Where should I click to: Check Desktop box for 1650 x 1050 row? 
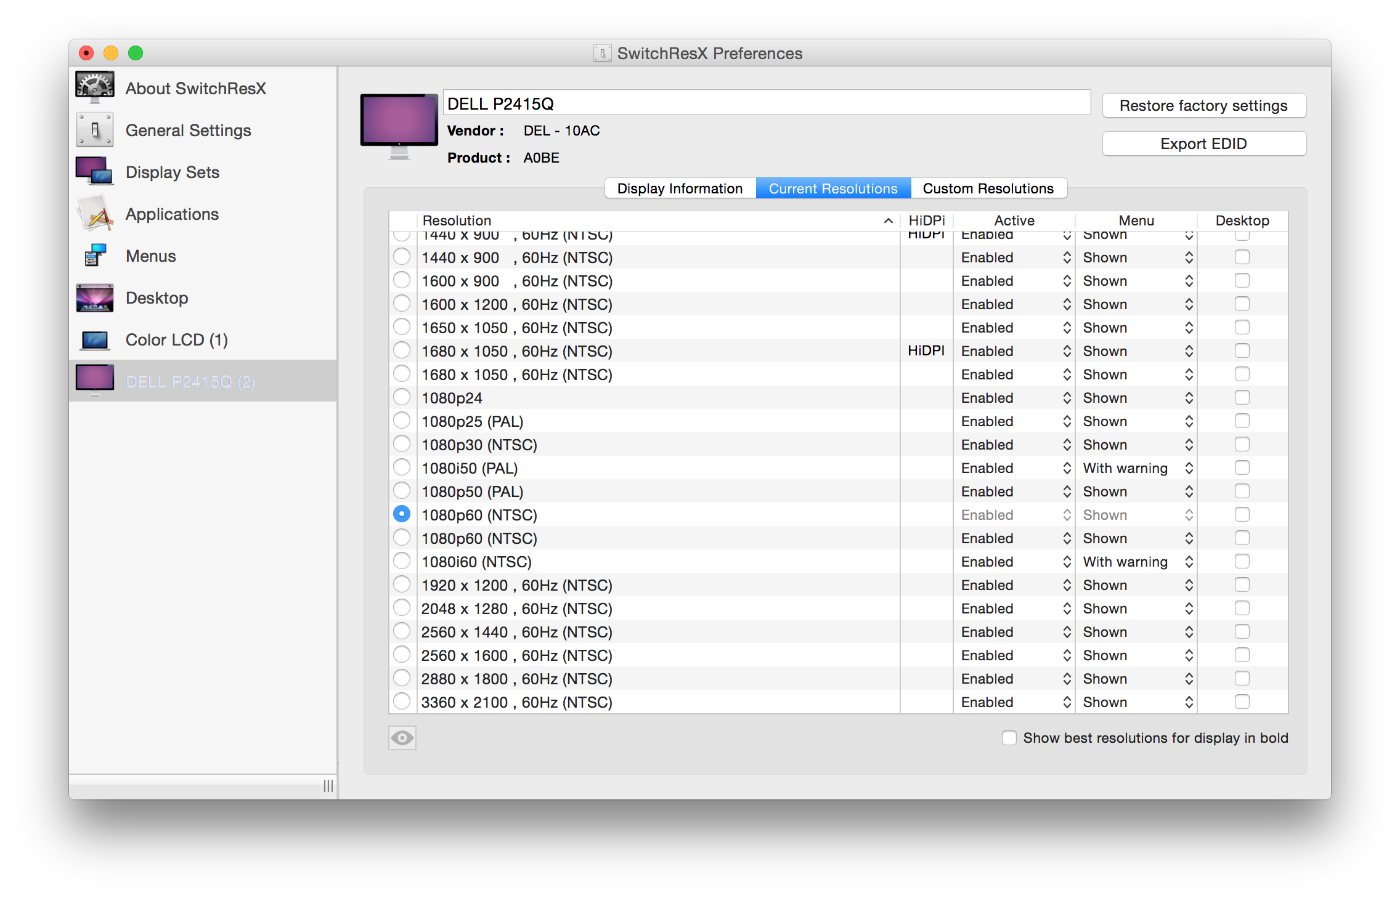click(x=1242, y=327)
